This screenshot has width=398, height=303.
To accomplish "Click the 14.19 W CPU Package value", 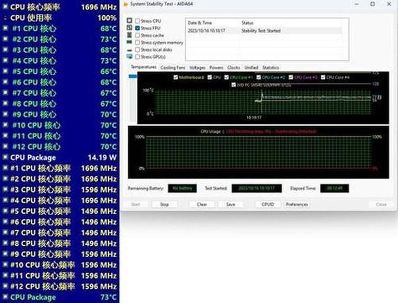I will (x=102, y=157).
